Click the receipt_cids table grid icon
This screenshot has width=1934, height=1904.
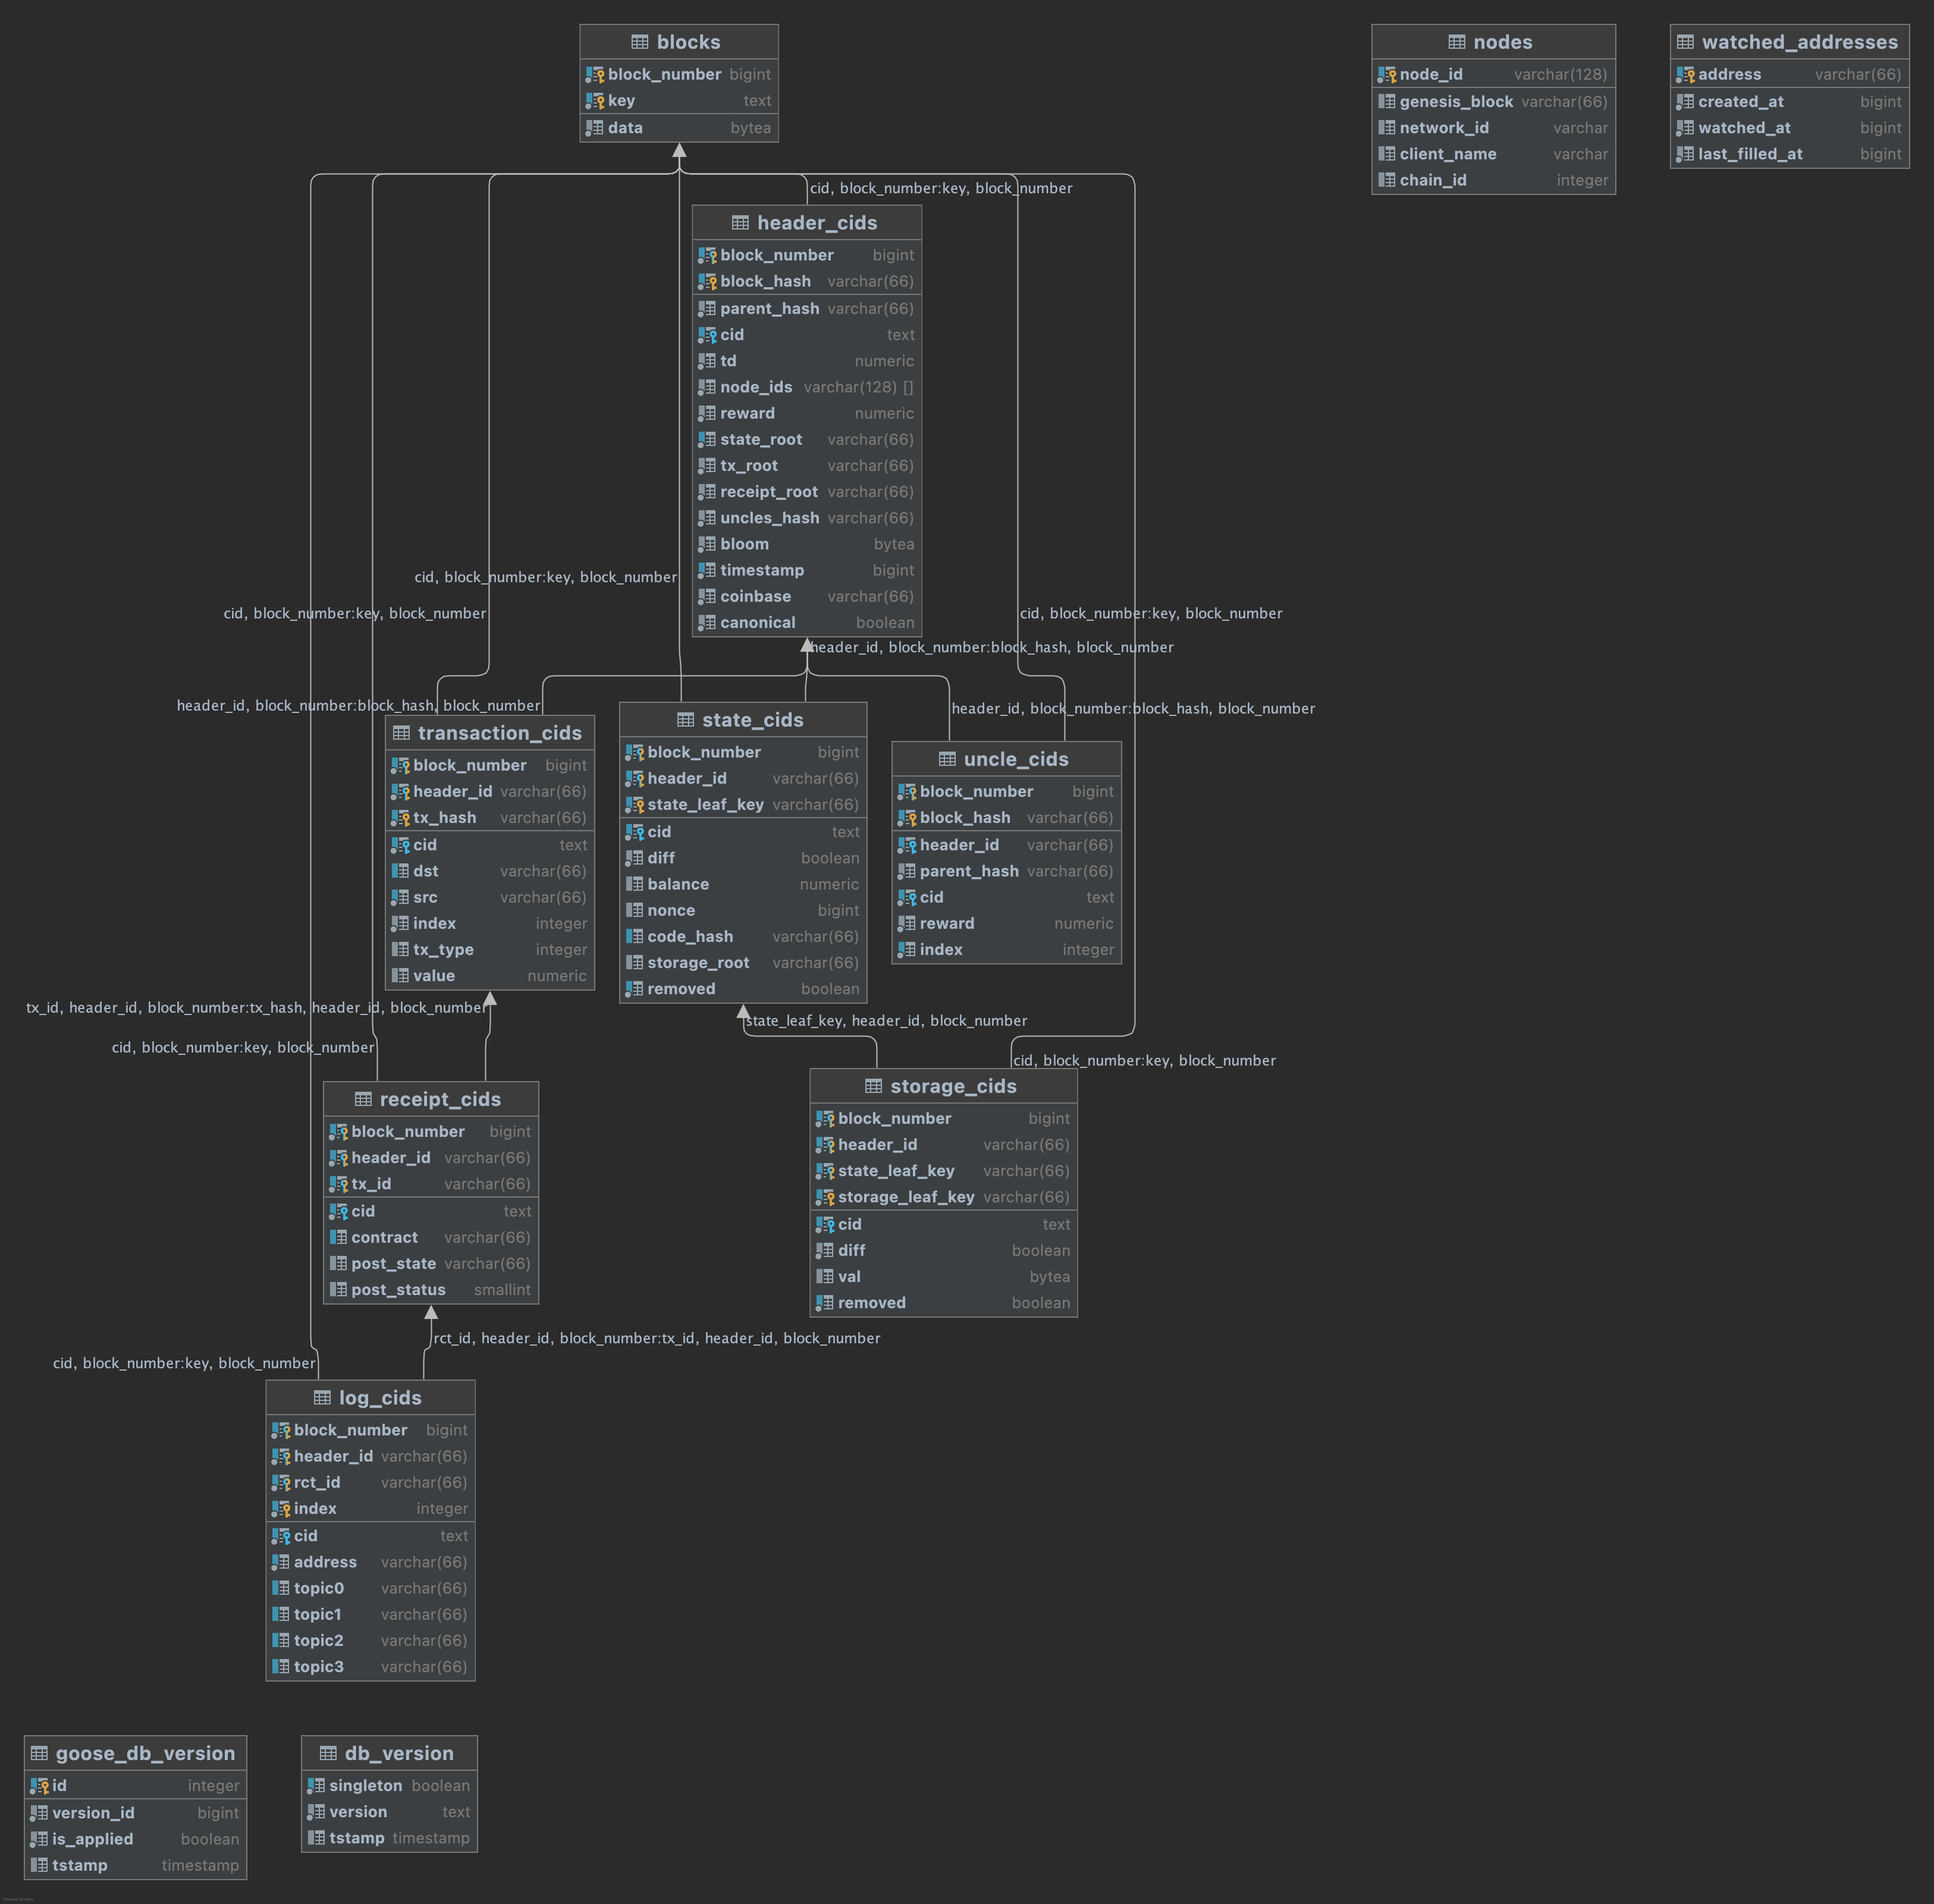tap(363, 1099)
